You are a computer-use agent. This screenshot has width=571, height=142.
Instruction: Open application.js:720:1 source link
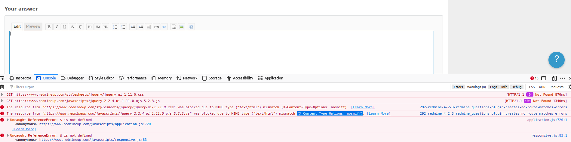(547, 120)
